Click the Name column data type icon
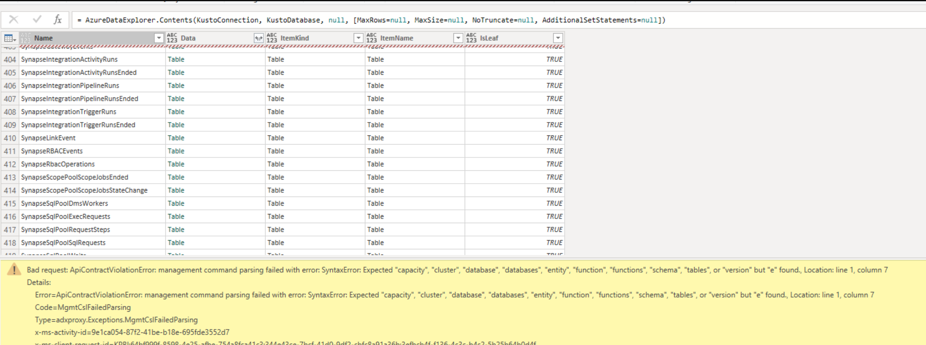 pyautogui.click(x=26, y=38)
